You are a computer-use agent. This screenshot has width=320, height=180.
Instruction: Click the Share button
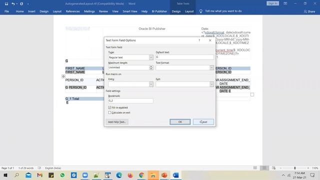click(309, 11)
